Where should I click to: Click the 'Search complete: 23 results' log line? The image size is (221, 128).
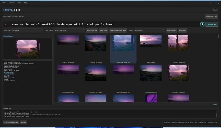click(x=16, y=113)
